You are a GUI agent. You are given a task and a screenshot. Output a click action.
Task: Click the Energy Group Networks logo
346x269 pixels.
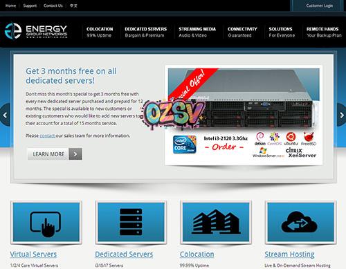(36, 30)
